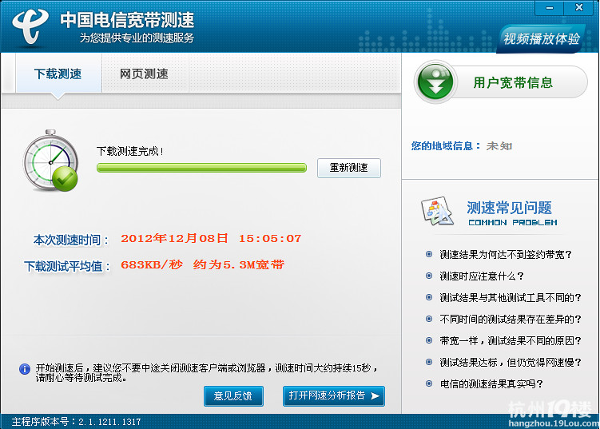Close the speed test window
The image size is (600, 429).
click(578, 8)
